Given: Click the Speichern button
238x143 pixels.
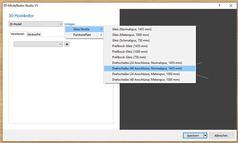Looking at the screenshot, I should [x=193, y=136].
